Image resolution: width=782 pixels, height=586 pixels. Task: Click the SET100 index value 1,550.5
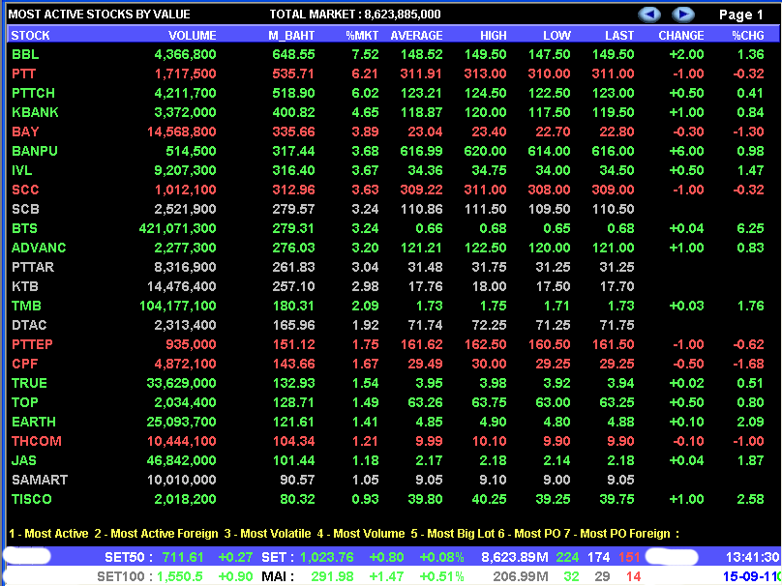point(180,577)
